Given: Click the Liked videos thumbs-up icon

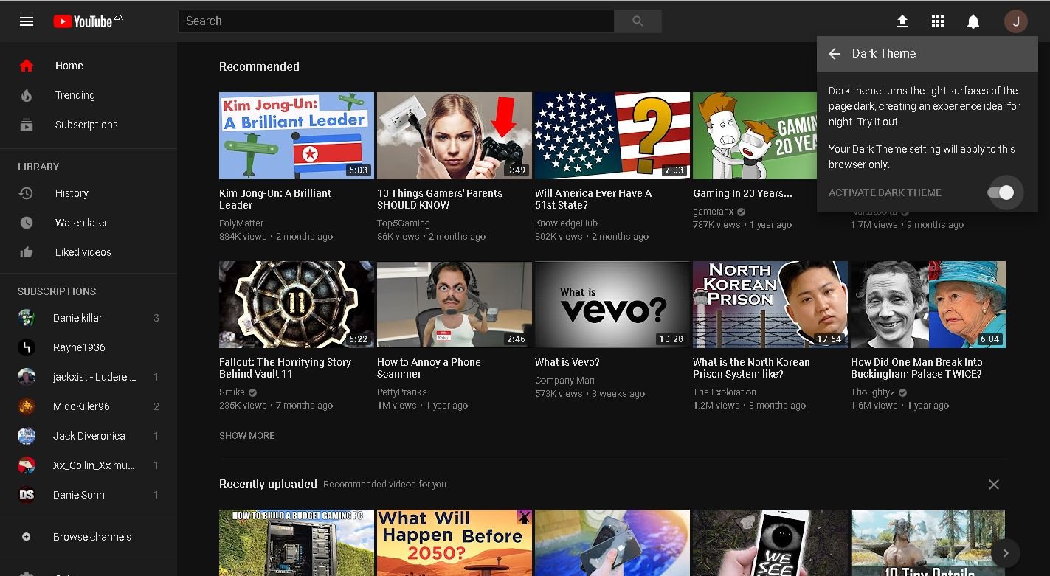Looking at the screenshot, I should coord(27,252).
